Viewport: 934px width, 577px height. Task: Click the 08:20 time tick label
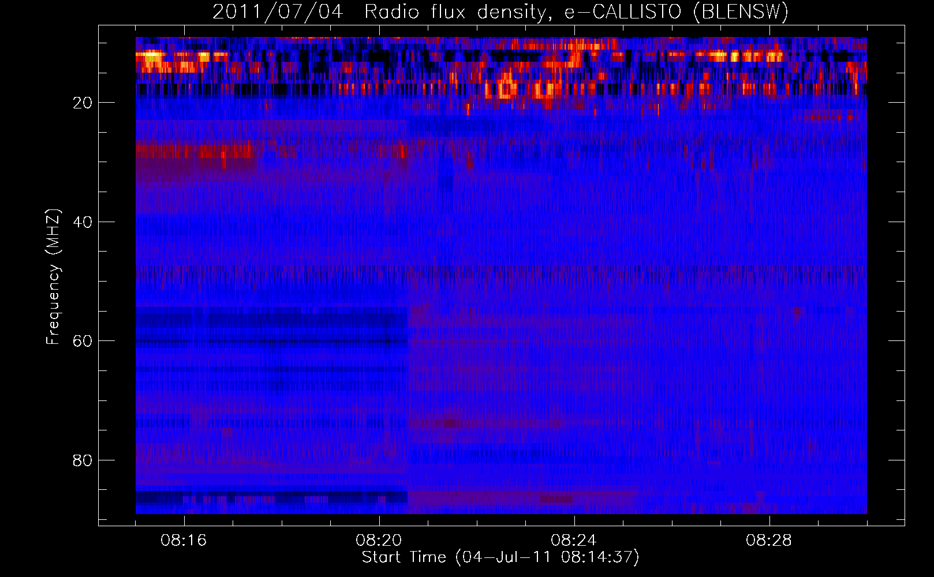point(379,540)
